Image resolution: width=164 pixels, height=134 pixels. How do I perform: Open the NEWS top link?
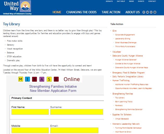coord(131,1)
